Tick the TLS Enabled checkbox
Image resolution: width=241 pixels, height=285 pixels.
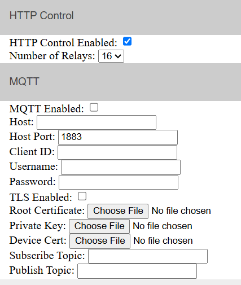click(82, 196)
